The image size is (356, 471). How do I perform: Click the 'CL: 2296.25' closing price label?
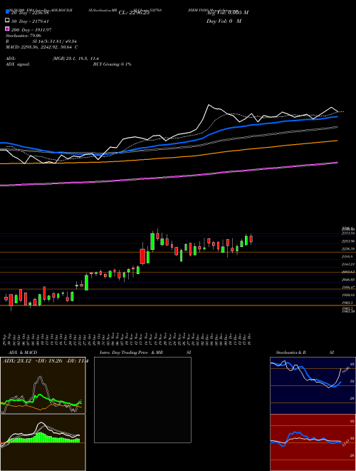134,13
